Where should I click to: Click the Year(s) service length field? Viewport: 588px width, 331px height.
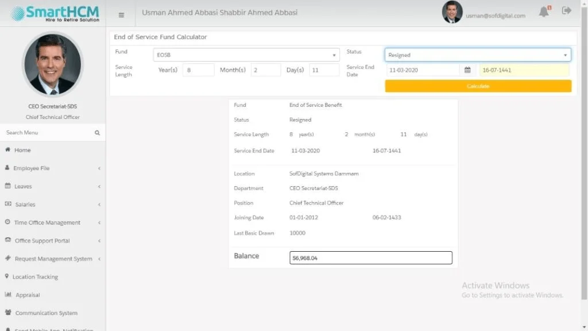[x=198, y=70]
